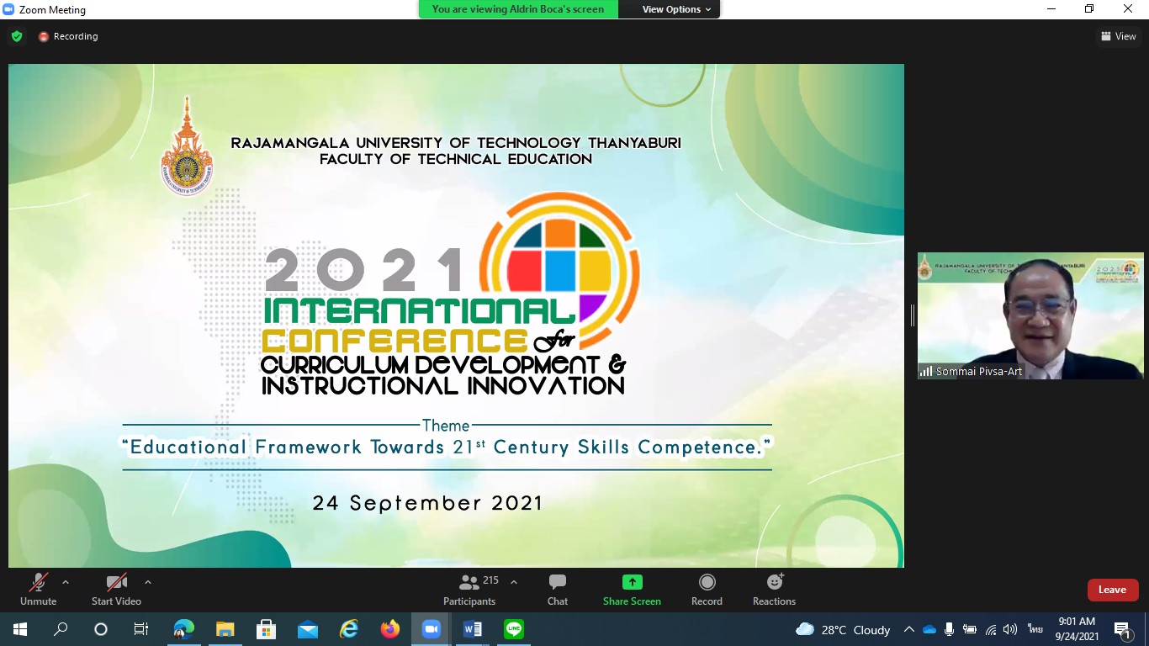Switch to Zoom from the taskbar icon

coord(431,629)
